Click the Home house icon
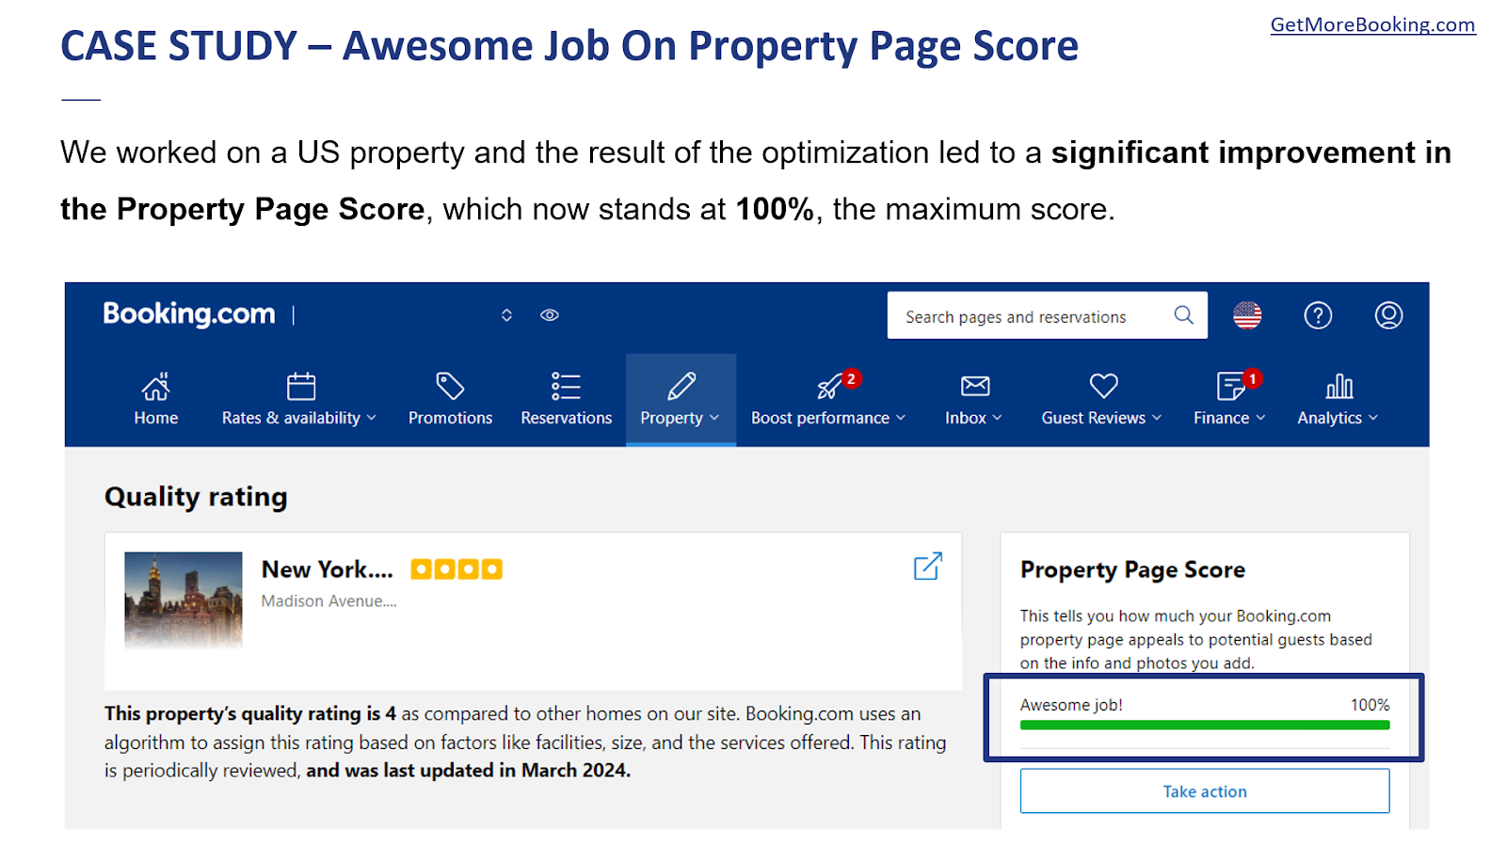 156,386
